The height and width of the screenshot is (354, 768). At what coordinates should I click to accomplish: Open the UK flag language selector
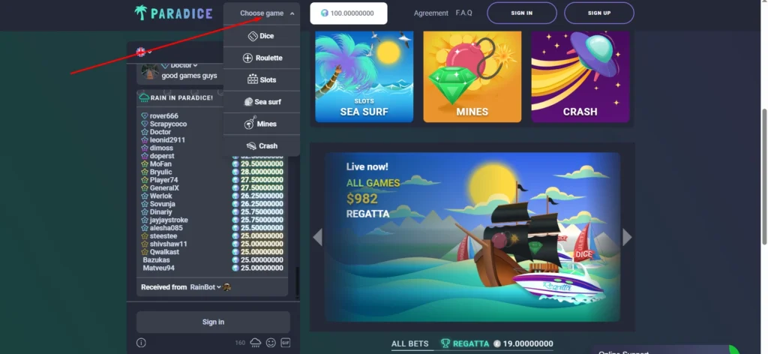click(x=142, y=52)
